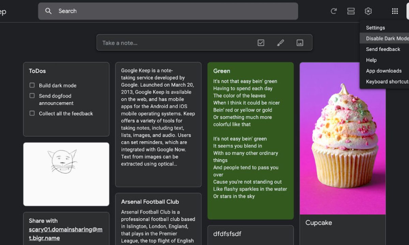409x245 pixels.
Task: Open the Google apps grid icon
Action: click(395, 11)
